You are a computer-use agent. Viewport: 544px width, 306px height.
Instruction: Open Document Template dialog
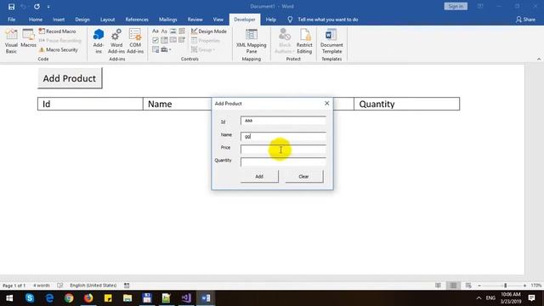(x=331, y=42)
